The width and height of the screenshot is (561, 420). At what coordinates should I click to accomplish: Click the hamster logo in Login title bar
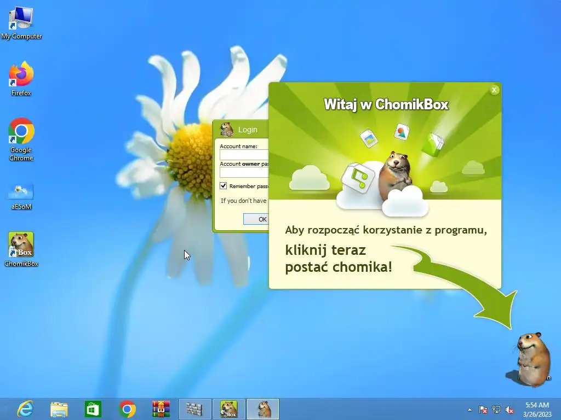point(226,129)
